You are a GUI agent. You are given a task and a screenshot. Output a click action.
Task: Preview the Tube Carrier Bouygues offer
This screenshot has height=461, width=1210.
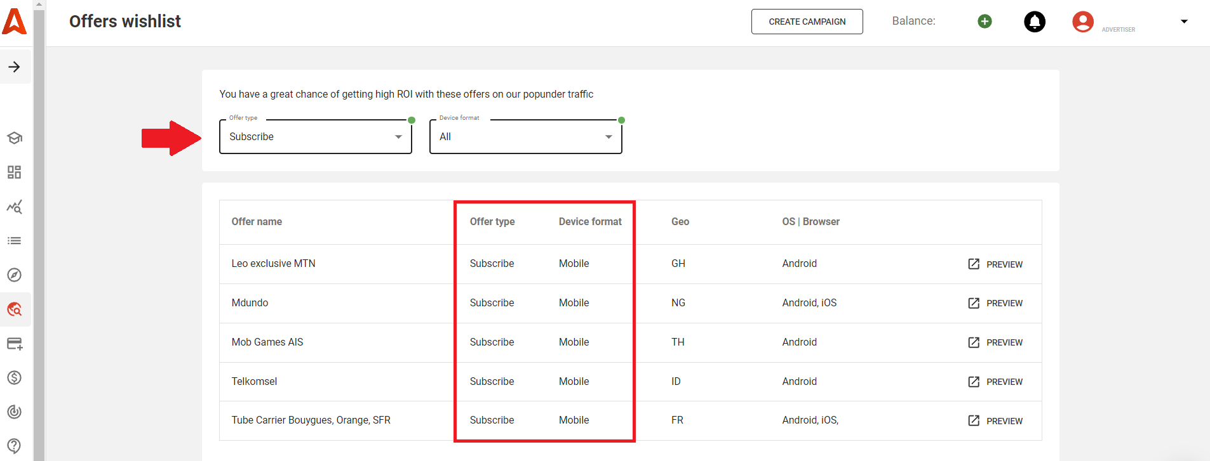coord(995,421)
